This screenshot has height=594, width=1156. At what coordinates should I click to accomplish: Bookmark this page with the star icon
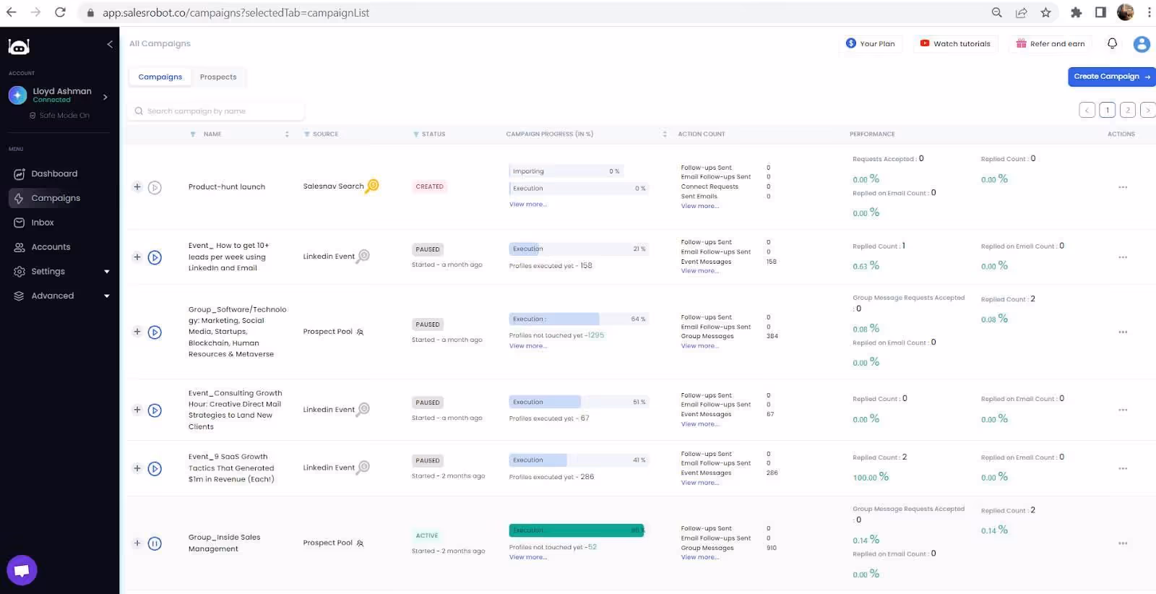(1045, 12)
